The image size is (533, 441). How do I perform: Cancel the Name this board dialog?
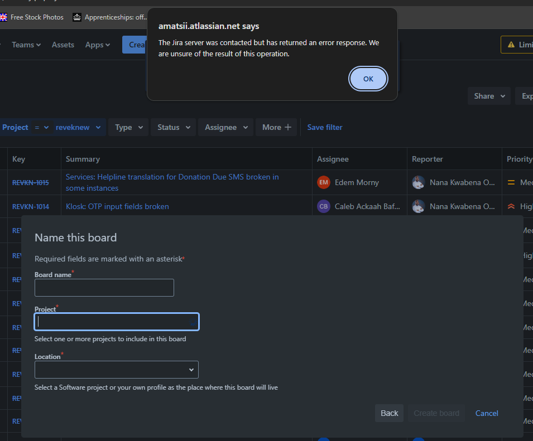(x=487, y=413)
